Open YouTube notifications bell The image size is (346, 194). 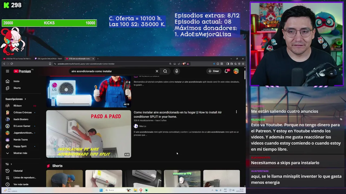point(227,71)
